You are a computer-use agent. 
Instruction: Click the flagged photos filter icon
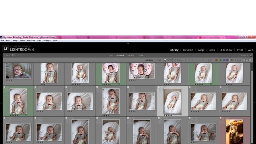pyautogui.click(x=165, y=60)
